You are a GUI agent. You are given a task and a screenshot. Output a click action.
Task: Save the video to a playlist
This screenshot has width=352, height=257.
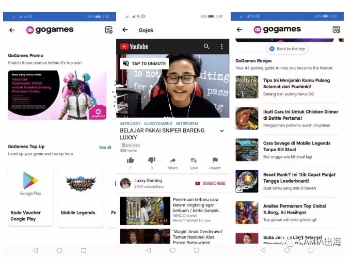194,160
